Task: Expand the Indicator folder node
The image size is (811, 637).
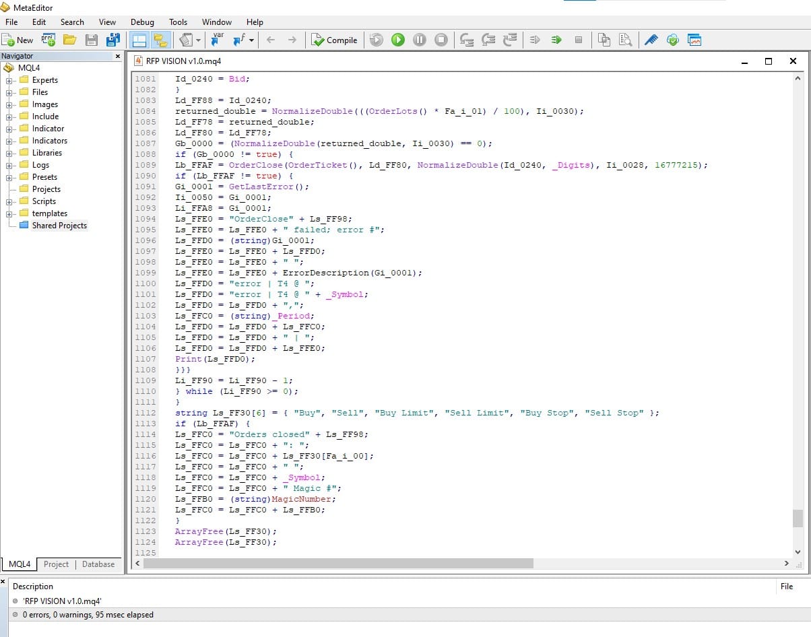Action: 9,129
